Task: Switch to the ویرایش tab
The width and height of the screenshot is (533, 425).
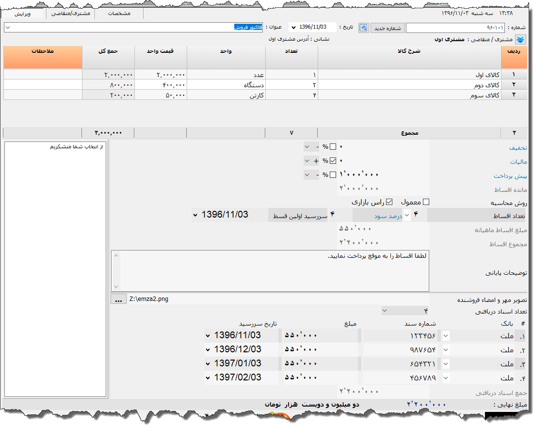Action: pyautogui.click(x=22, y=14)
